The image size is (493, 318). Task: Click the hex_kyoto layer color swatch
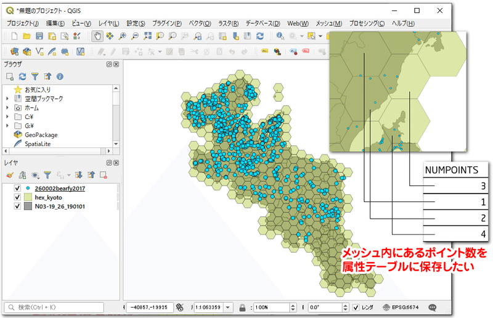point(28,197)
